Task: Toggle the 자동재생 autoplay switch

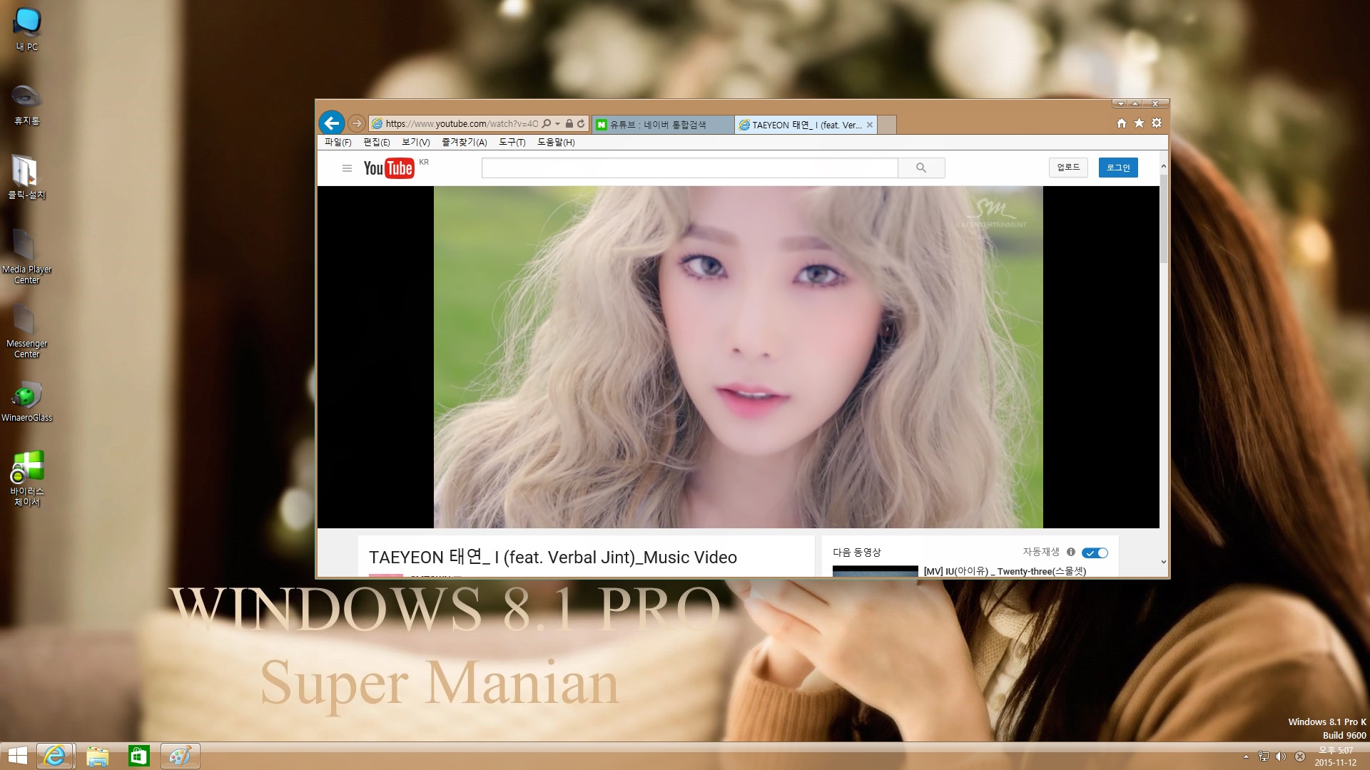Action: pos(1095,553)
